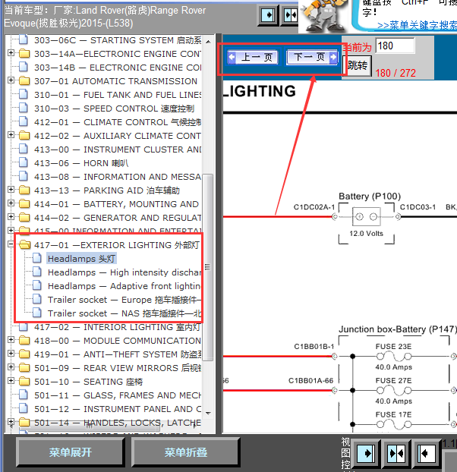The height and width of the screenshot is (472, 457).
Task: Click the FUSE 27E symbol in diagram
Action: [x=393, y=391]
